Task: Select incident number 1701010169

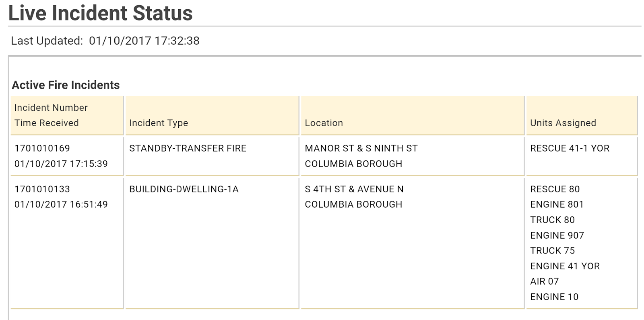Action: pos(42,148)
